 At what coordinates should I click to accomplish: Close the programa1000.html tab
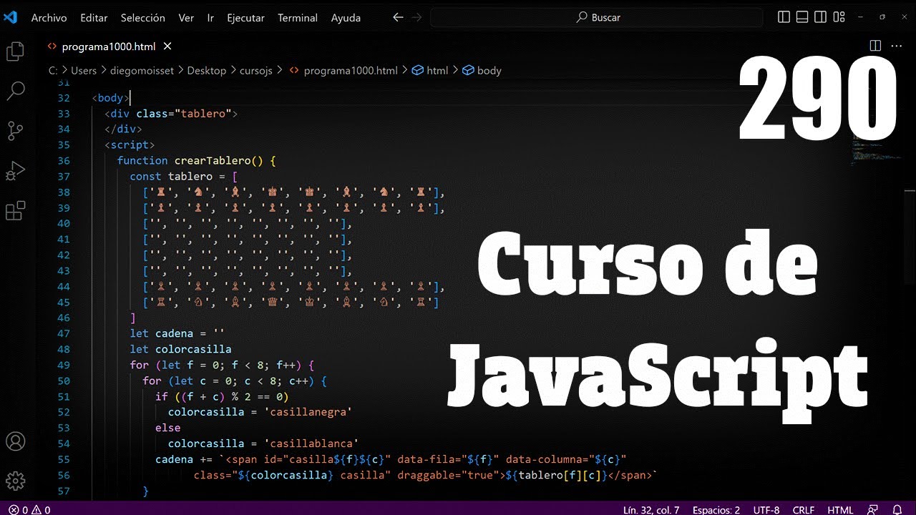pyautogui.click(x=167, y=46)
